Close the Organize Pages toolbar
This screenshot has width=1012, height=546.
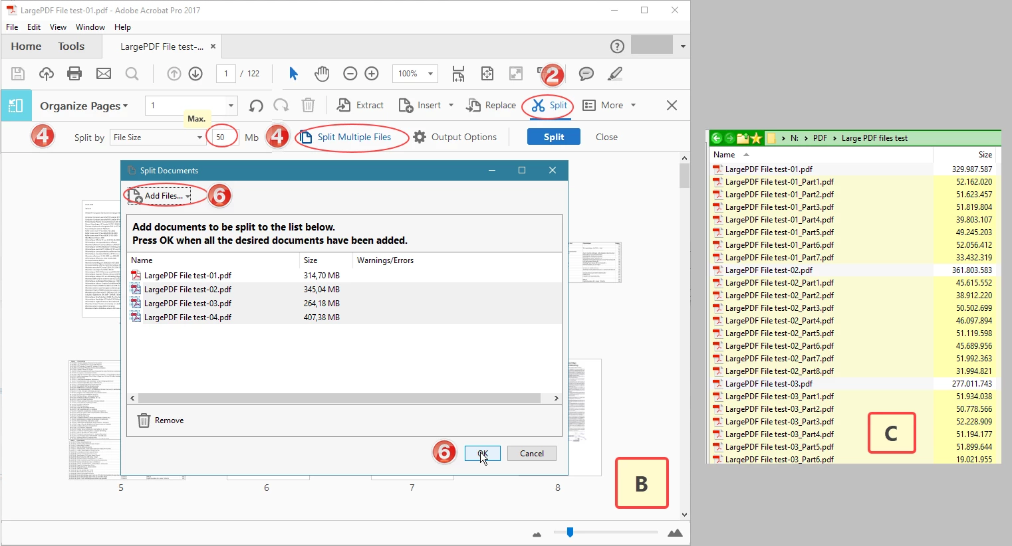(672, 106)
